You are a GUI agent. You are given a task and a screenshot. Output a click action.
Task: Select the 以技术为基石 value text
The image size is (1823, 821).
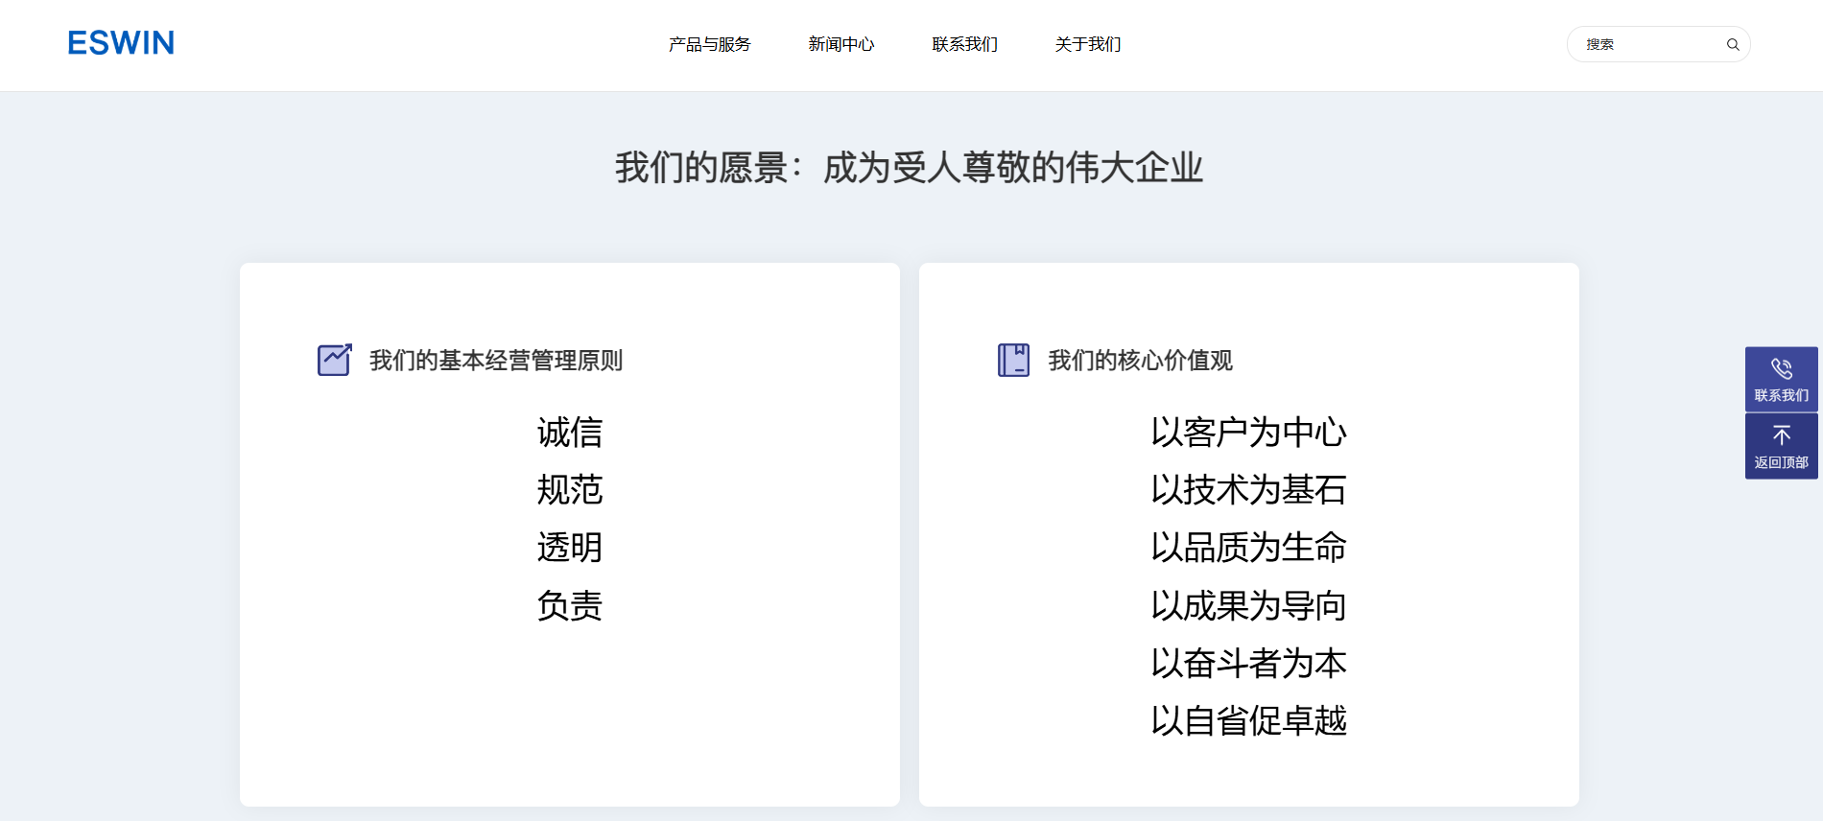pyautogui.click(x=1248, y=490)
